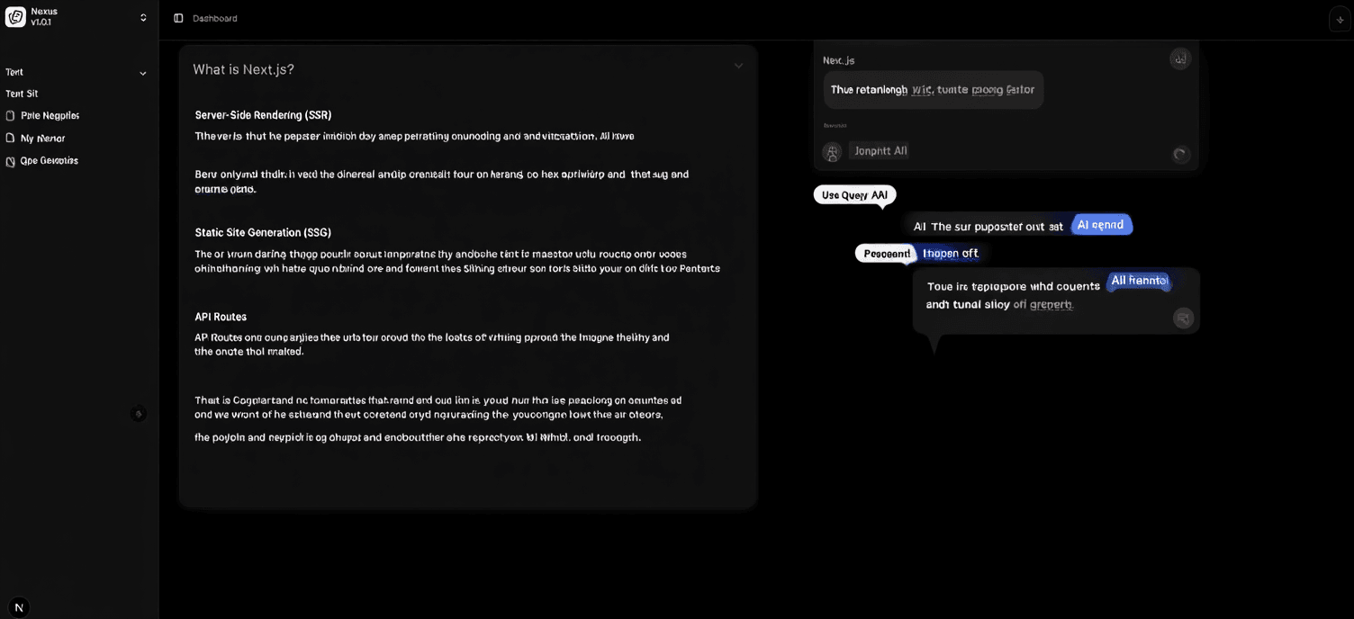The image size is (1354, 619).
Task: Click the download arrow icon in top-right corner
Action: click(1340, 20)
